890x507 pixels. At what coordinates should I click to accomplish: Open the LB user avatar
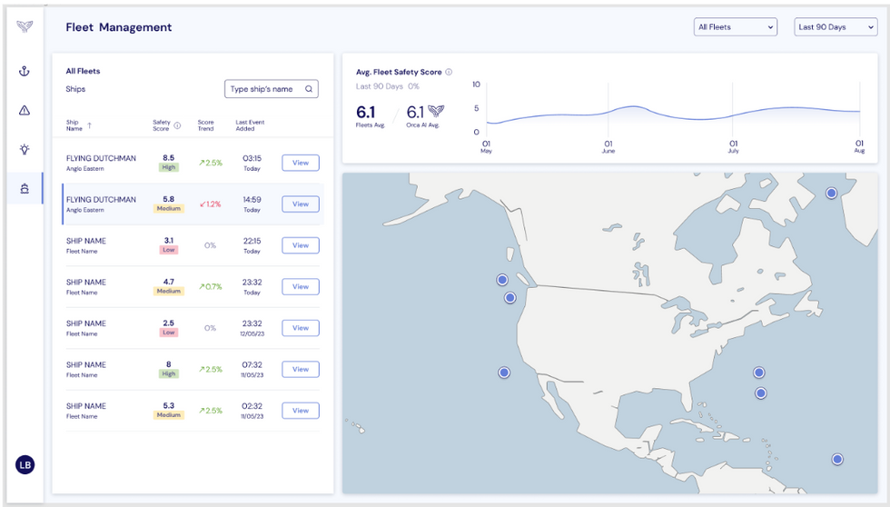(x=25, y=464)
